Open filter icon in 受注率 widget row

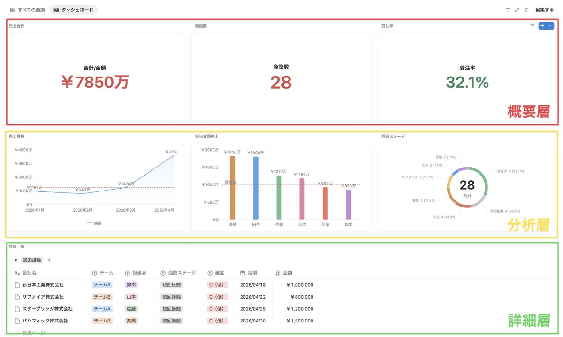click(532, 26)
